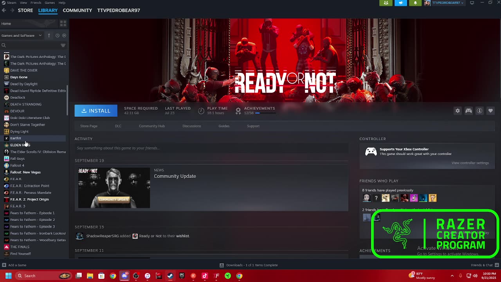Open the DLC tab

pyautogui.click(x=118, y=126)
